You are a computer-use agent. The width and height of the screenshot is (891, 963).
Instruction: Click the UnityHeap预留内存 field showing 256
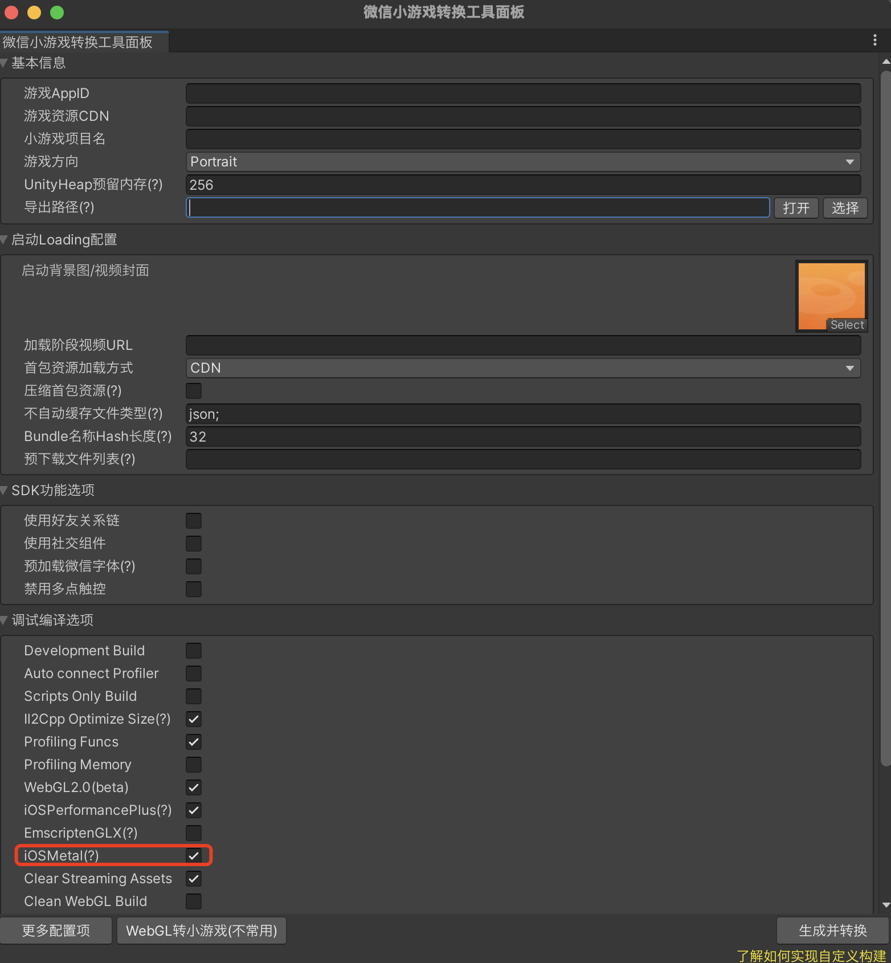coord(523,185)
